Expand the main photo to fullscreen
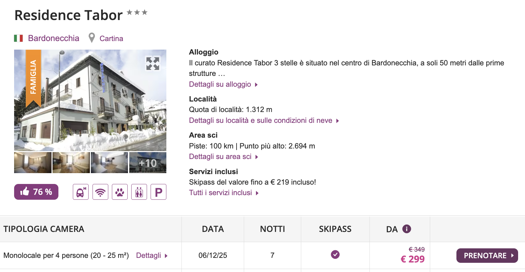This screenshot has height=272, width=525. click(x=153, y=63)
